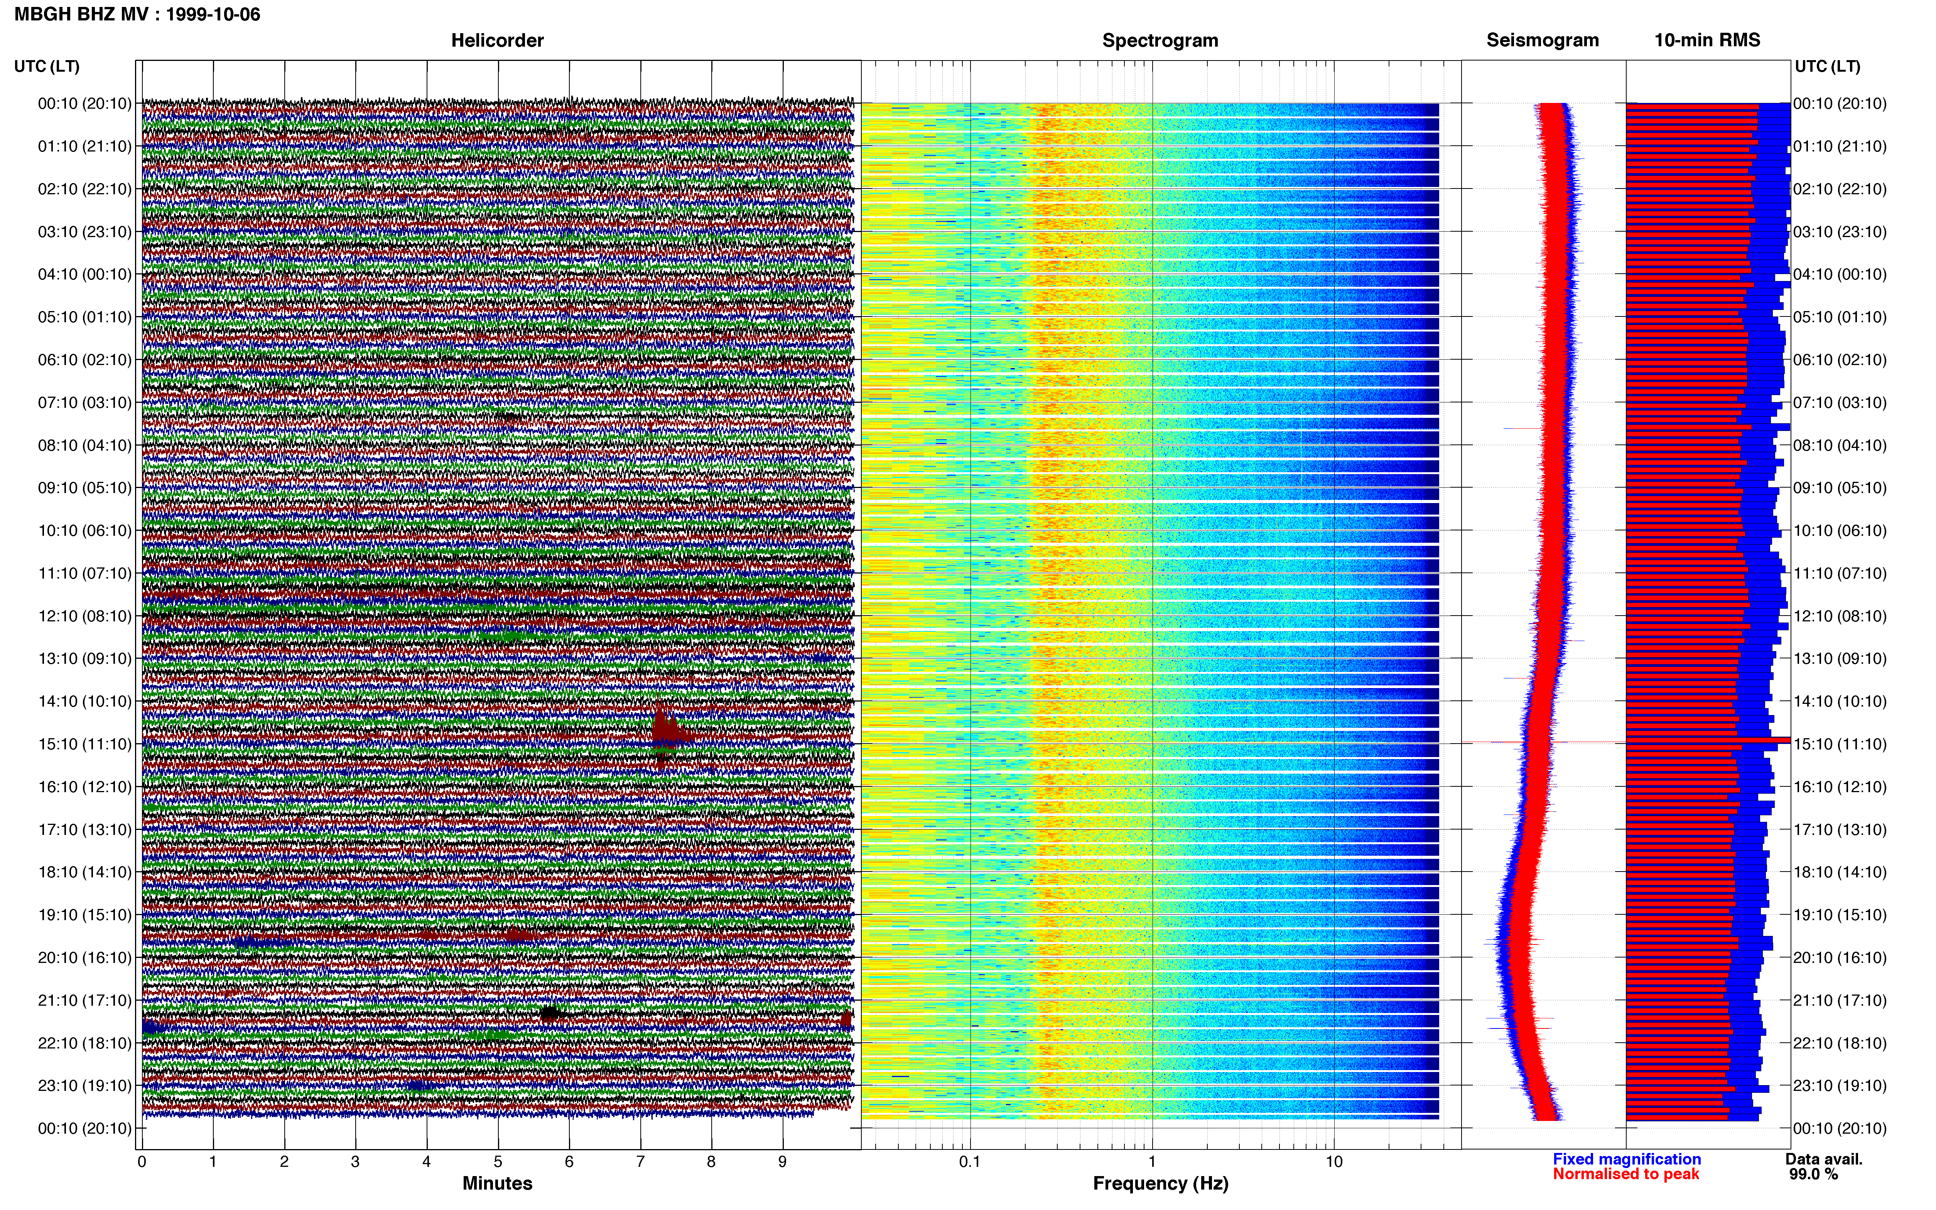Click the red seismogram spike at 15:10
This screenshot has height=1210, width=1936.
tap(1544, 742)
